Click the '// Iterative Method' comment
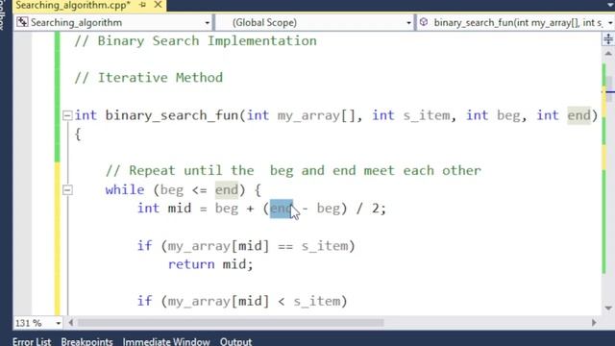 click(x=149, y=78)
